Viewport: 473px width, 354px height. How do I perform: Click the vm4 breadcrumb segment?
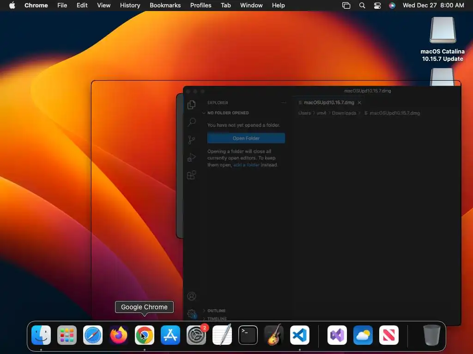click(321, 113)
